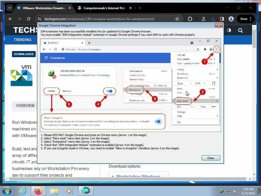The width and height of the screenshot is (261, 196).
Task: Open the tab search chevron in Chrome
Action: coord(10,8)
